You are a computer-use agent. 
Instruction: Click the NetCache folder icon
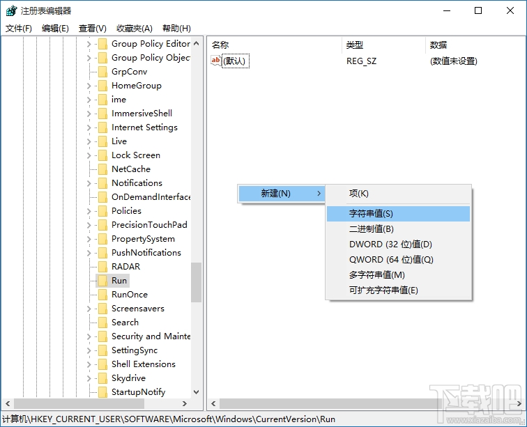(x=102, y=169)
